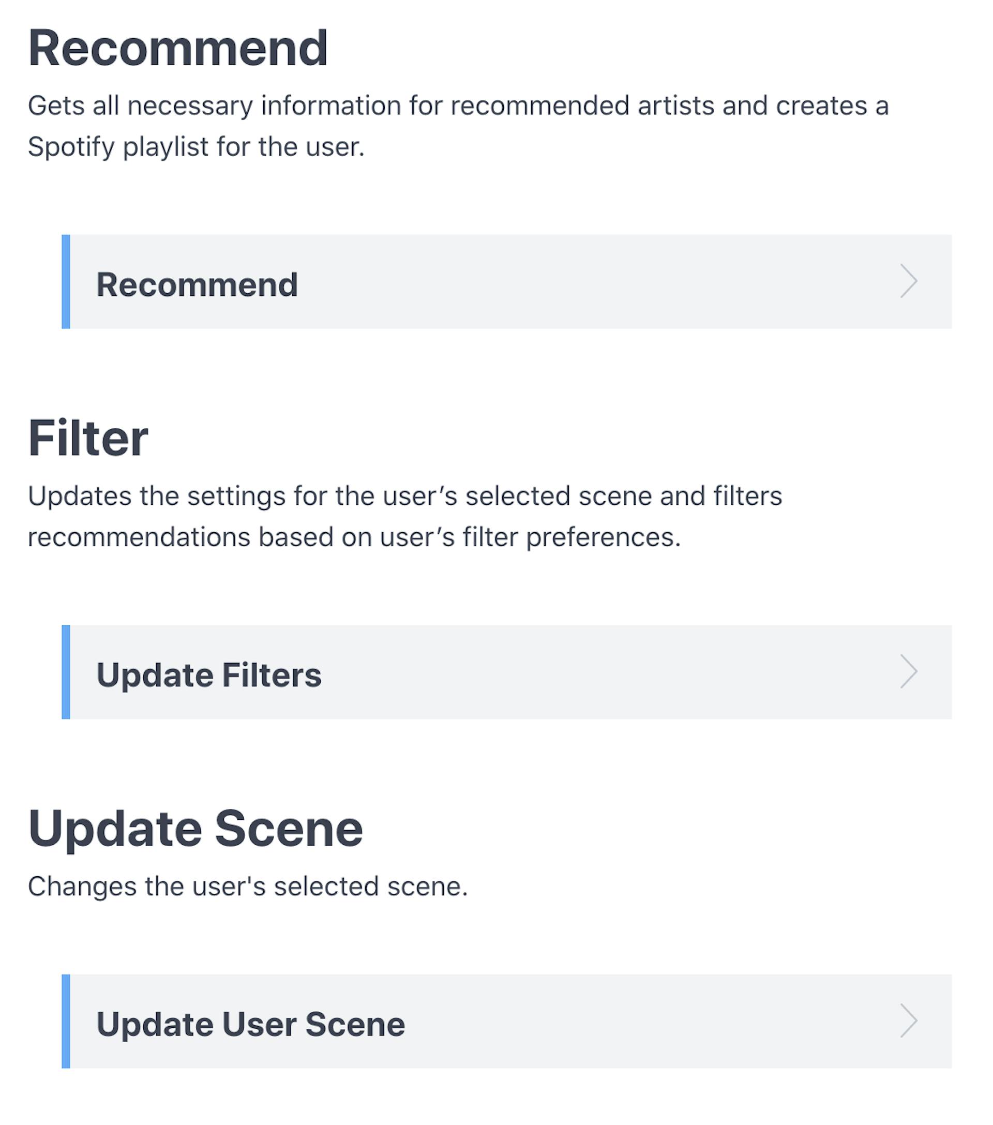Click the chevron arrow in the Recommend row
The image size is (993, 1125).
click(908, 281)
